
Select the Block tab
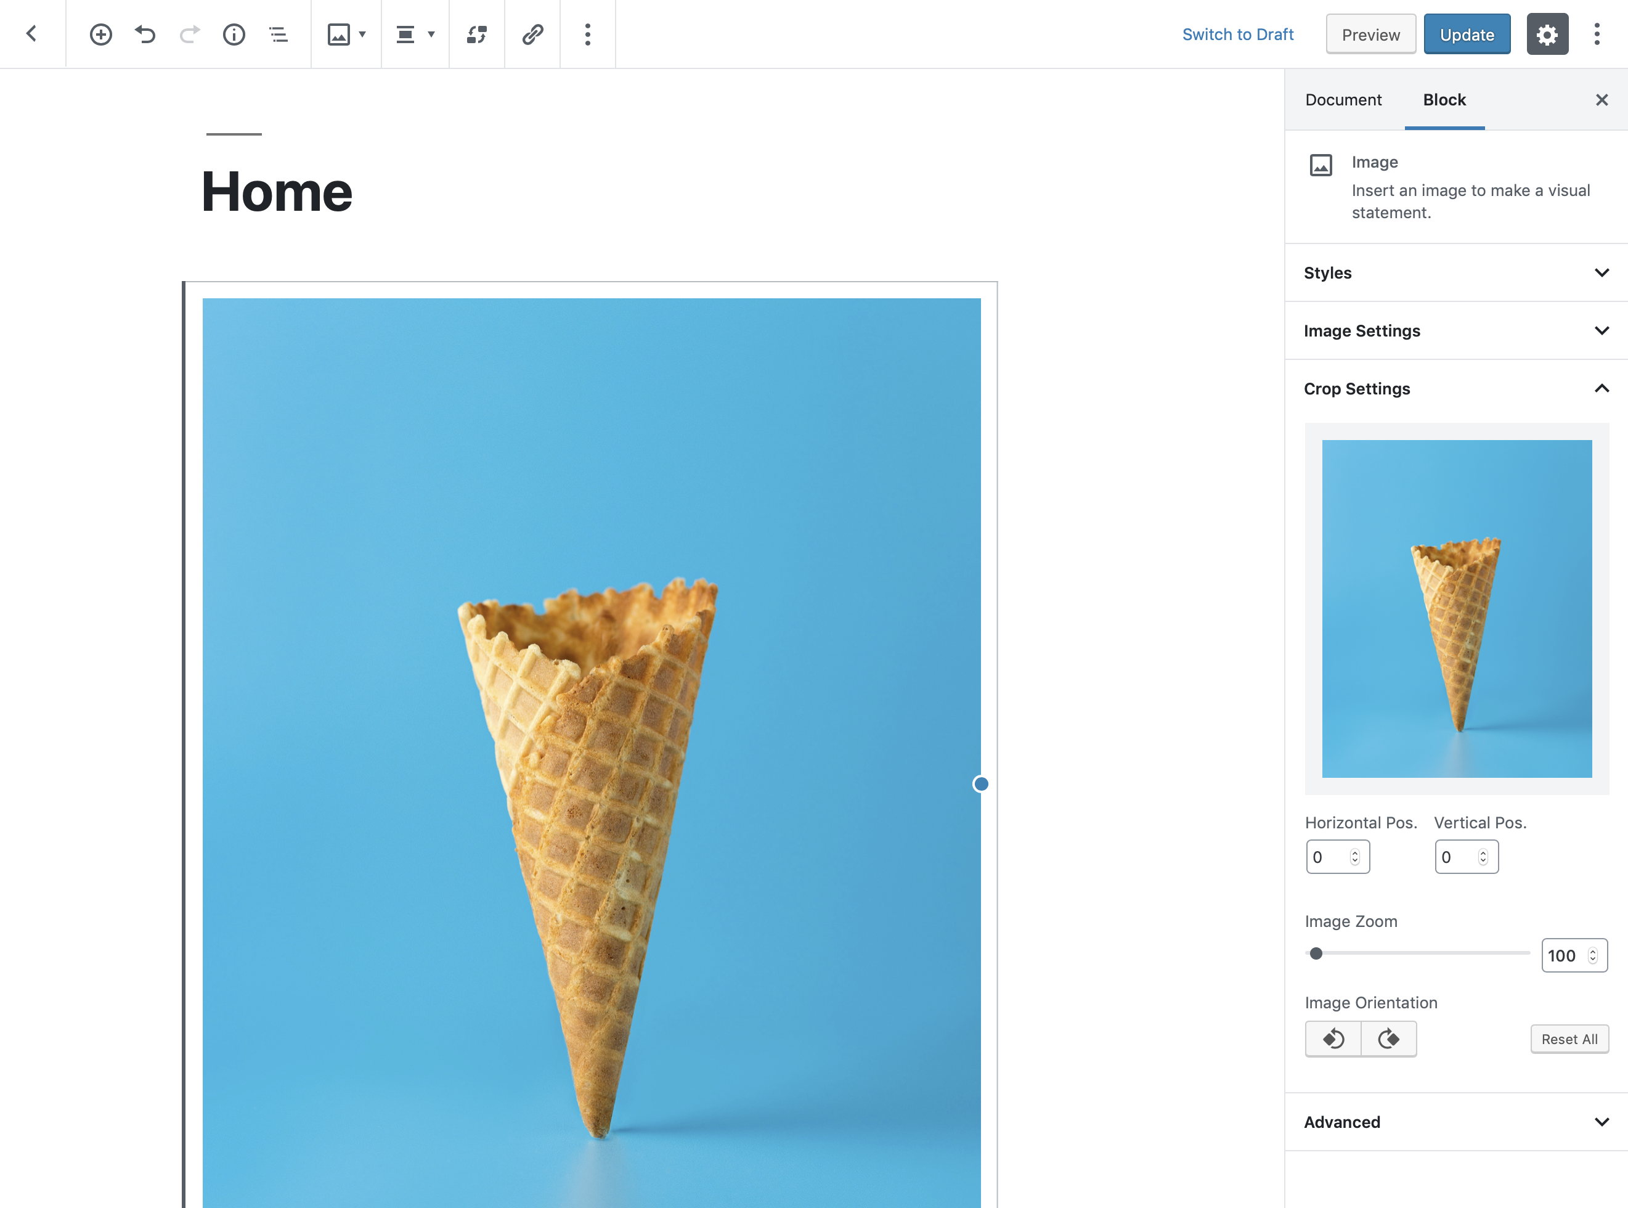pyautogui.click(x=1444, y=100)
